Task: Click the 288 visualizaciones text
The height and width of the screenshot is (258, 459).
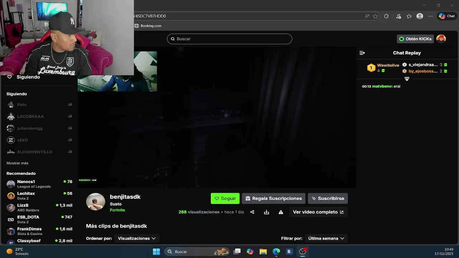Action: pyautogui.click(x=199, y=212)
